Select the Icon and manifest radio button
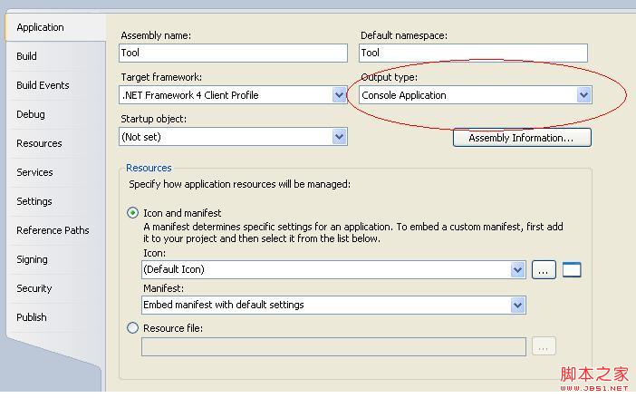 133,213
